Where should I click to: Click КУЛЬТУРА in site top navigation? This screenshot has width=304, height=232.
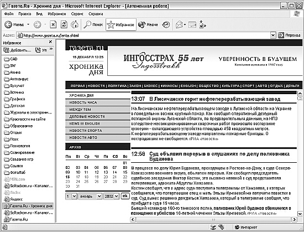[230, 86]
